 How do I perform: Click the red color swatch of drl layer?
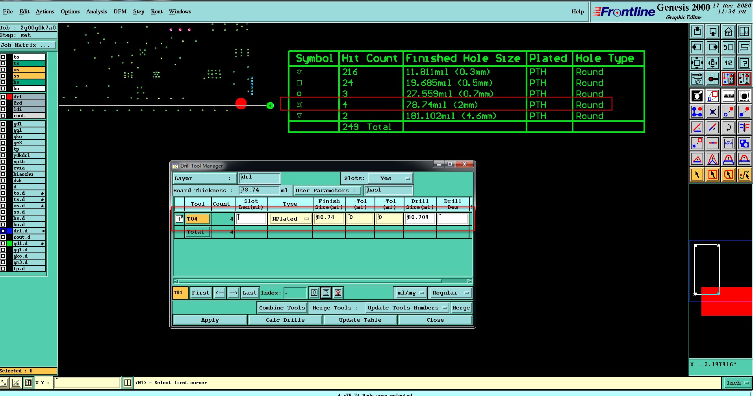pos(9,97)
